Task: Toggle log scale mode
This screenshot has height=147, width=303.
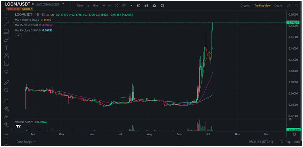Action: pos(288,142)
